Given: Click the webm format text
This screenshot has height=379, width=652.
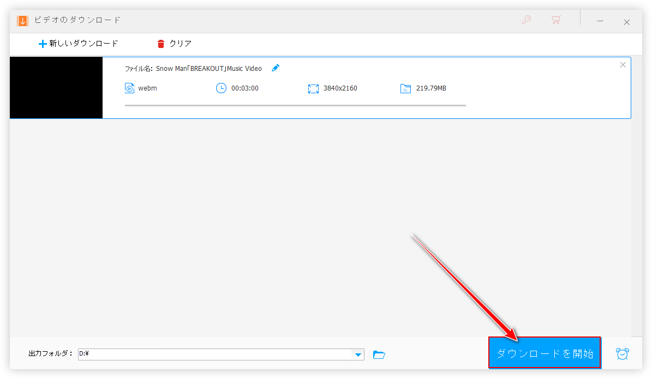Looking at the screenshot, I should tap(147, 88).
